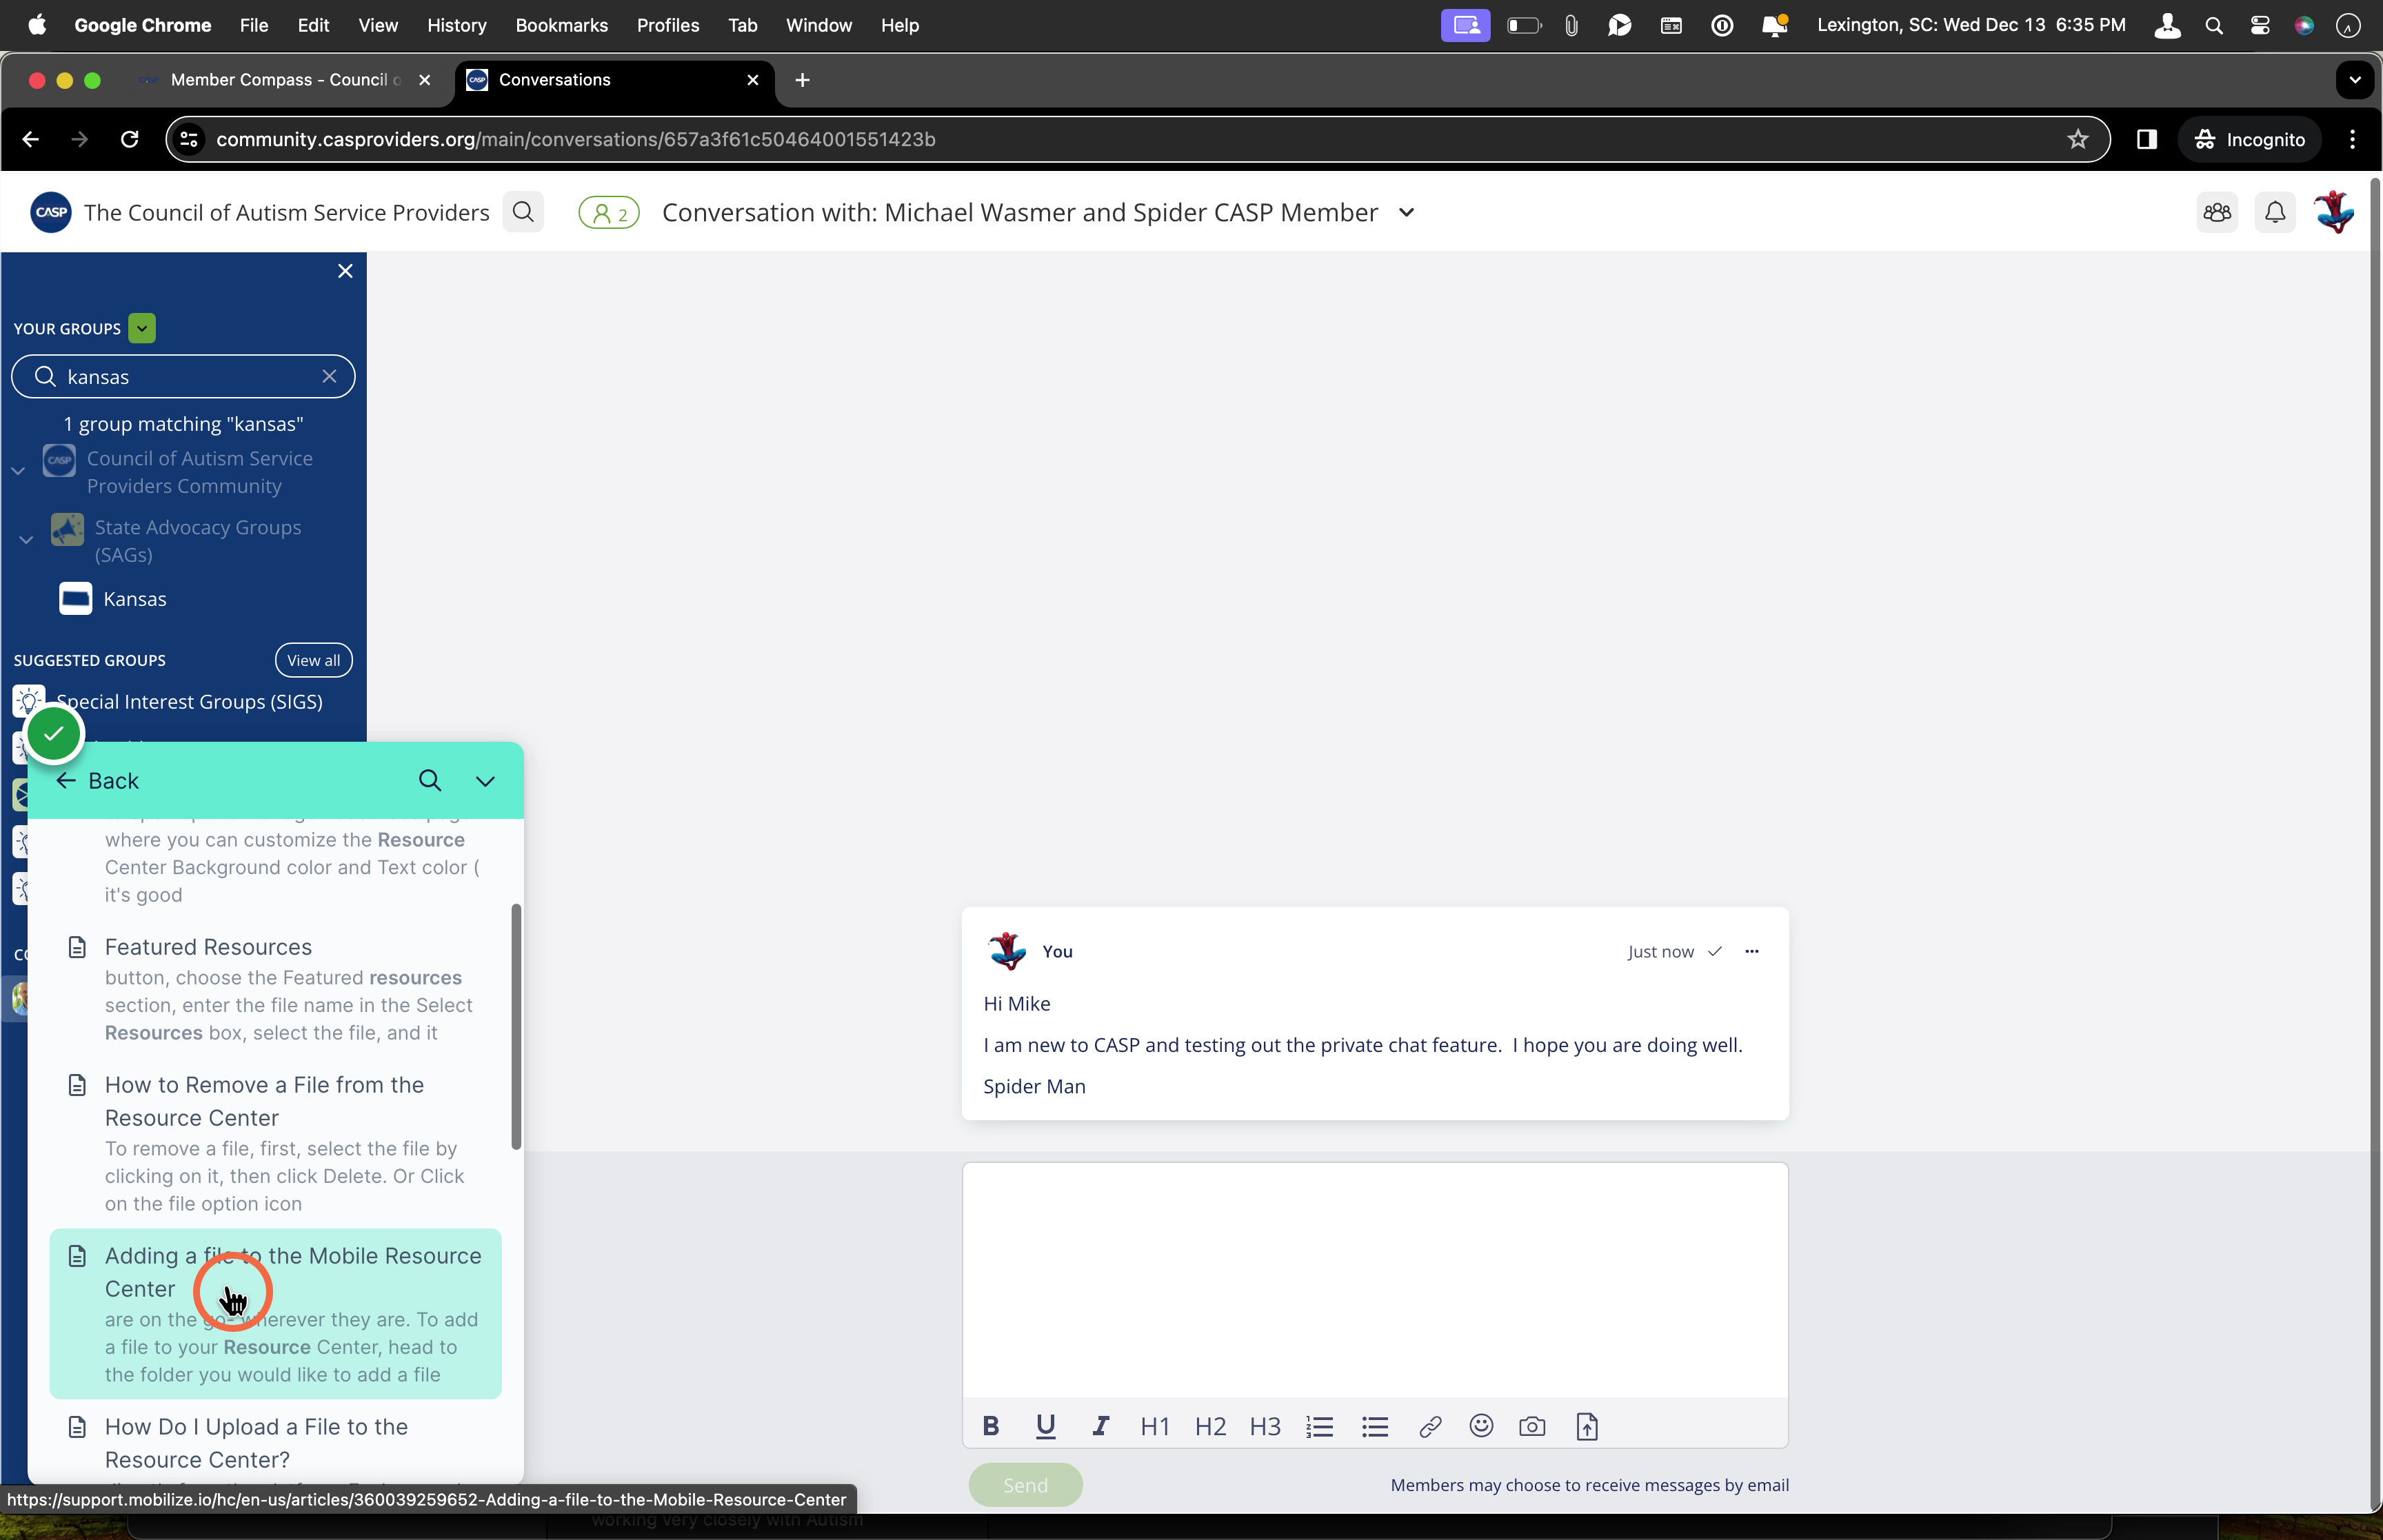
Task: Collapse State Advocacy Groups (SAGs)
Action: click(x=26, y=540)
